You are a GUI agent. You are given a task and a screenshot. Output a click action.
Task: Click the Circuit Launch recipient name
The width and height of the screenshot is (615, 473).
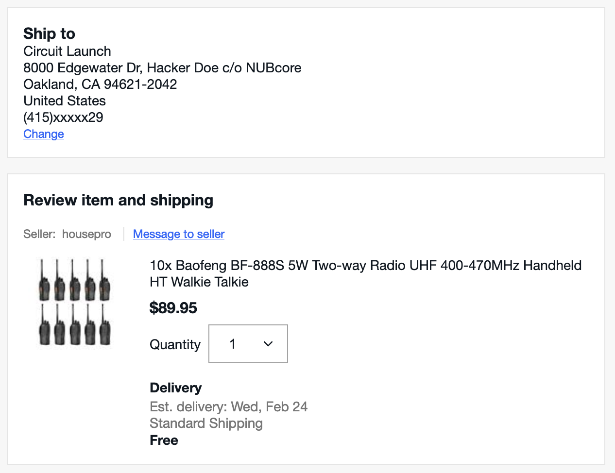(x=67, y=51)
